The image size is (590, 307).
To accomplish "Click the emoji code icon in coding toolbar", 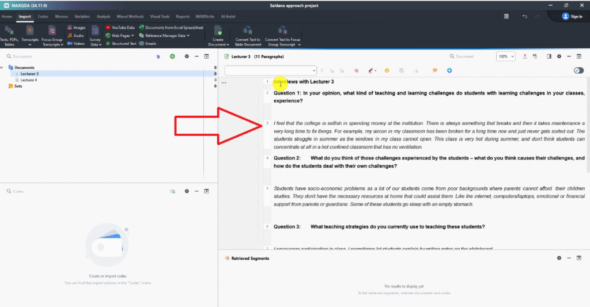I will (387, 70).
